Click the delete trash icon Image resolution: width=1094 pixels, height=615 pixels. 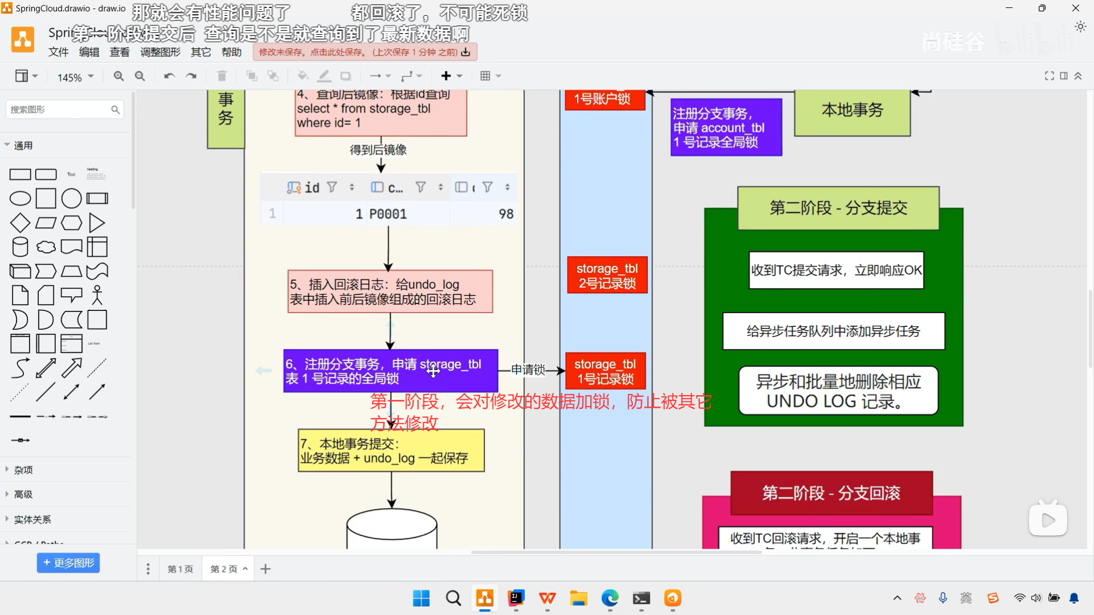(x=222, y=76)
